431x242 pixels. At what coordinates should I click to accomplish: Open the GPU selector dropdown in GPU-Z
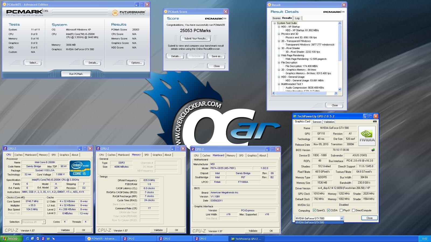pos(342,218)
